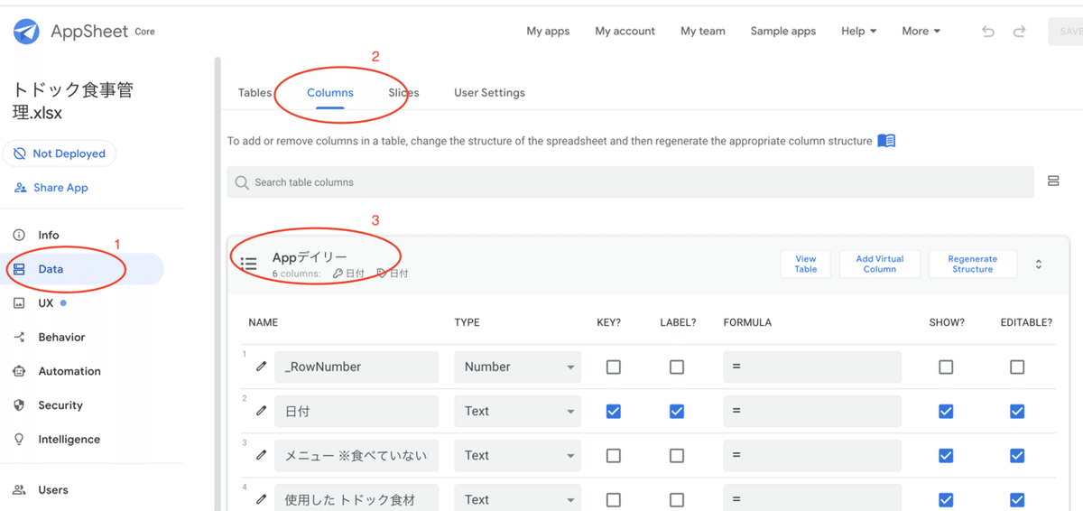1083x511 pixels.
Task: Click the Share App person icon
Action: [x=20, y=188]
